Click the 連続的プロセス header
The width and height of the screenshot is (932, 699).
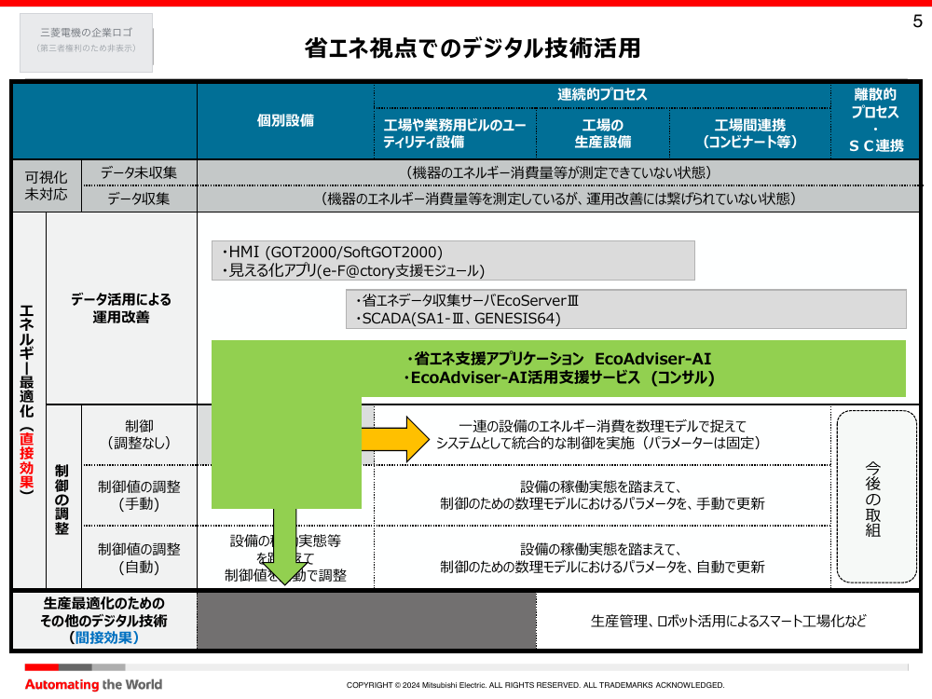[602, 94]
